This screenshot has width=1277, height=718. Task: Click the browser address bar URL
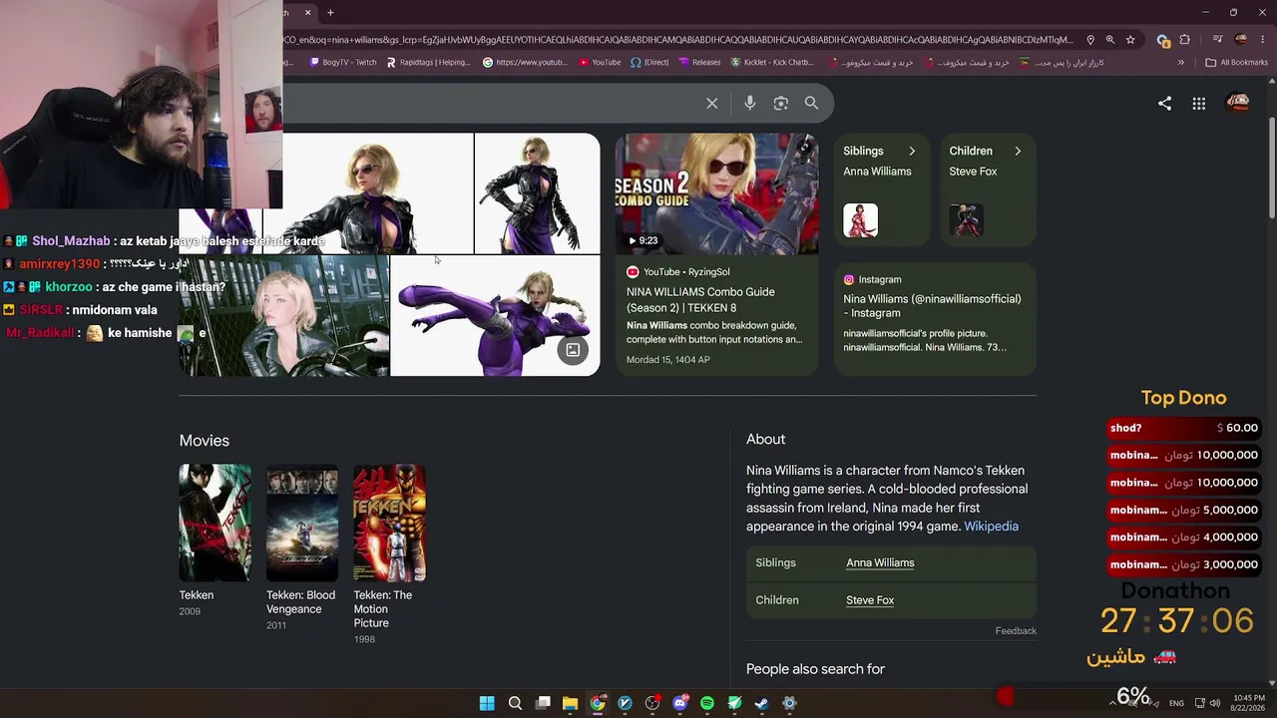click(678, 40)
